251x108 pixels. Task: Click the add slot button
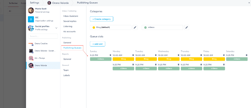[x=98, y=44]
